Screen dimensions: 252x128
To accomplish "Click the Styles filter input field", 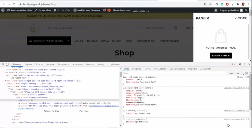I will [174, 73].
